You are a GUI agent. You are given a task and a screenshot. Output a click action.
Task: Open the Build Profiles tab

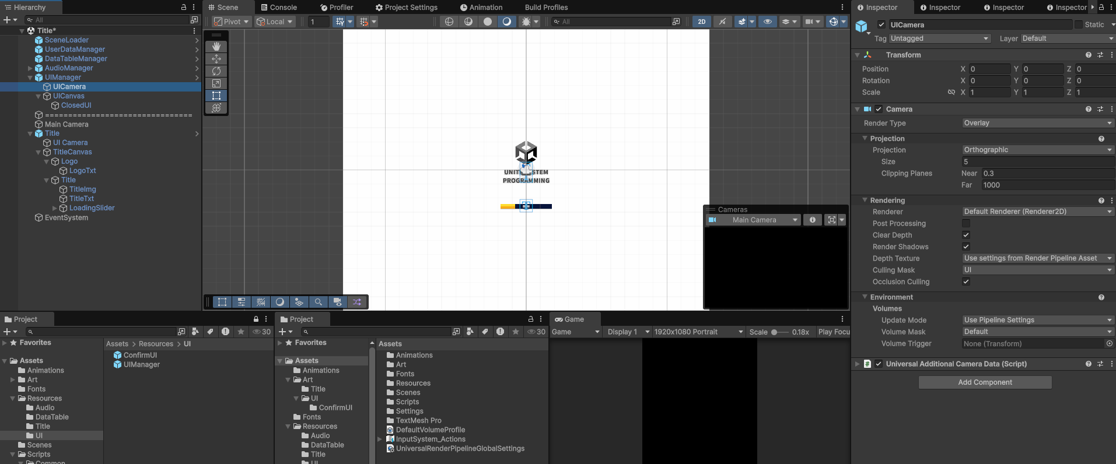pos(546,8)
